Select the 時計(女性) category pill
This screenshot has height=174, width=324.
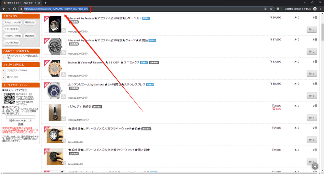30,22
